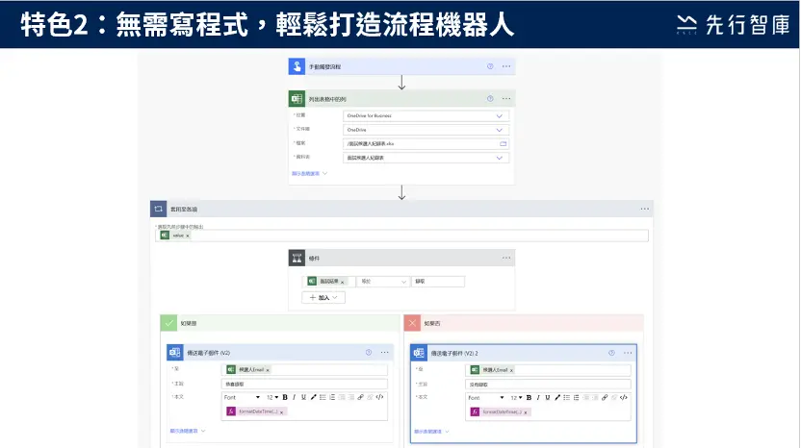The width and height of the screenshot is (801, 448).
Task: Insert bulleted list in Send email (V2)
Action: click(x=323, y=397)
